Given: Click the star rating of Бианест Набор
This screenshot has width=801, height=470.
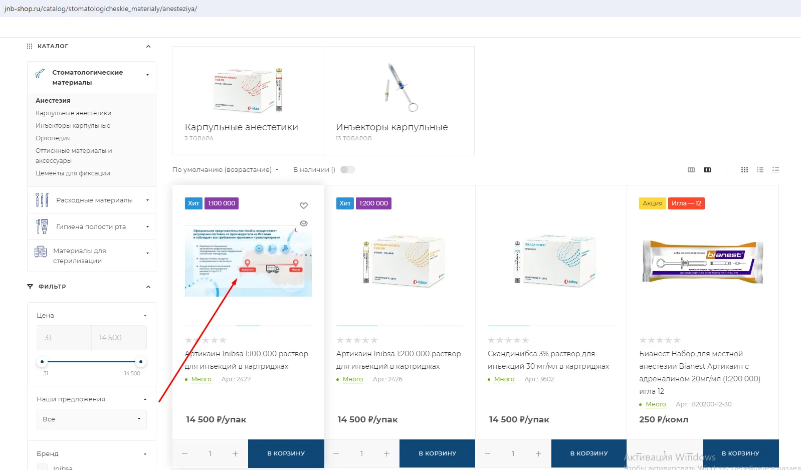Looking at the screenshot, I should [x=660, y=340].
